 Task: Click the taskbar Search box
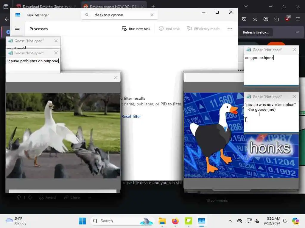[x=122, y=221]
